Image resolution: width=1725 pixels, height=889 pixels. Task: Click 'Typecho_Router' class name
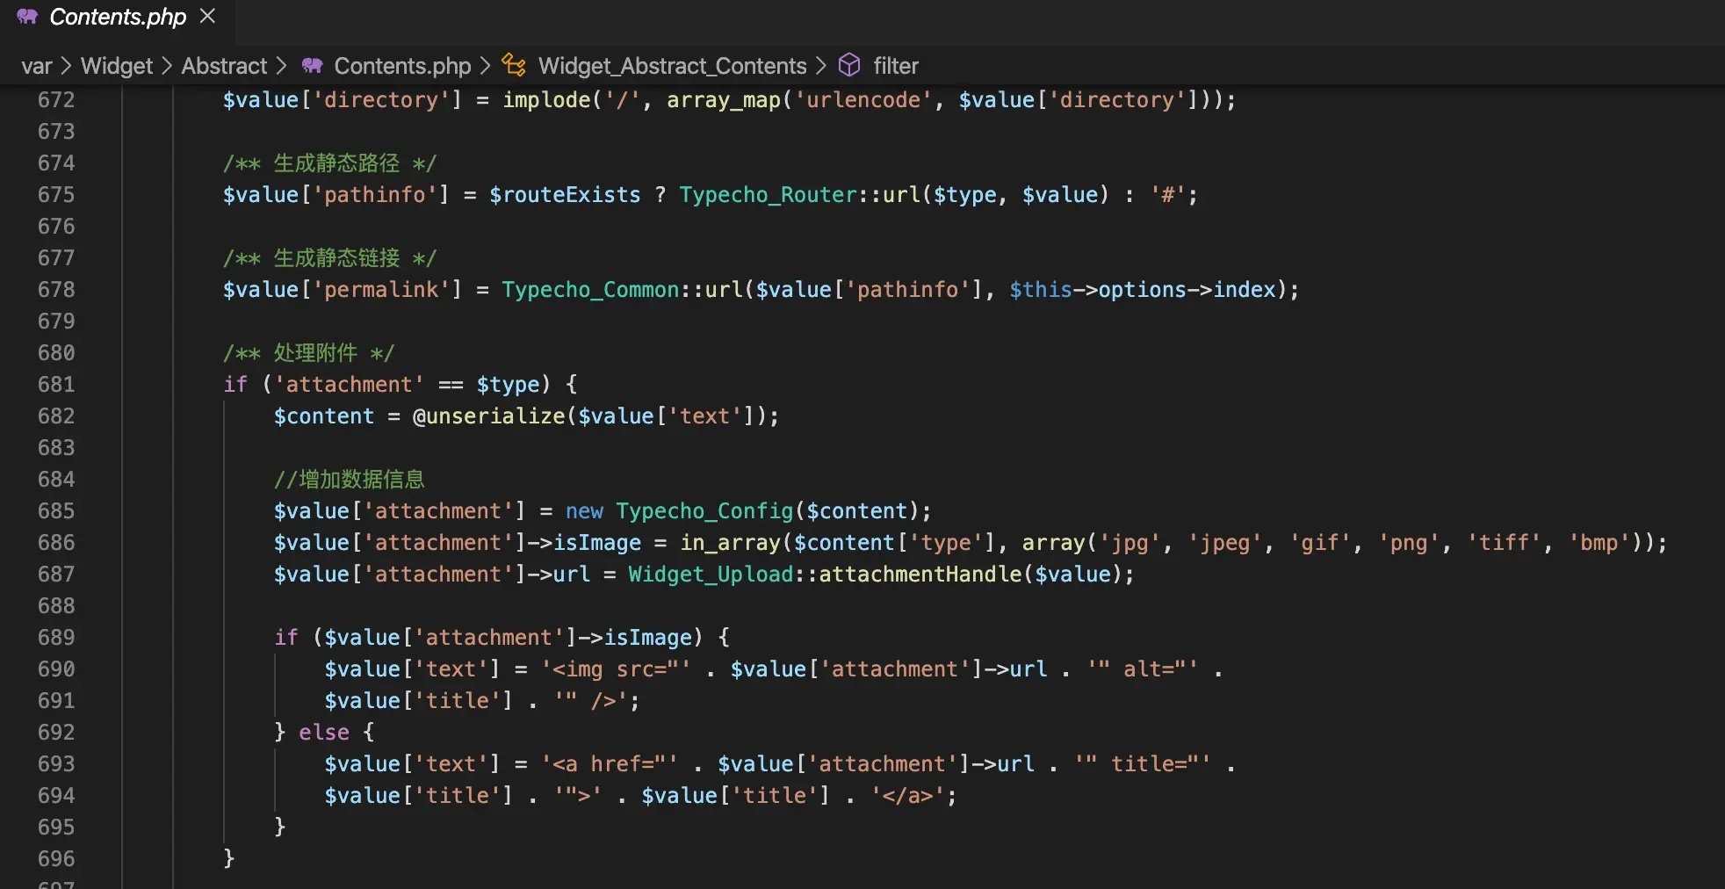769,195
